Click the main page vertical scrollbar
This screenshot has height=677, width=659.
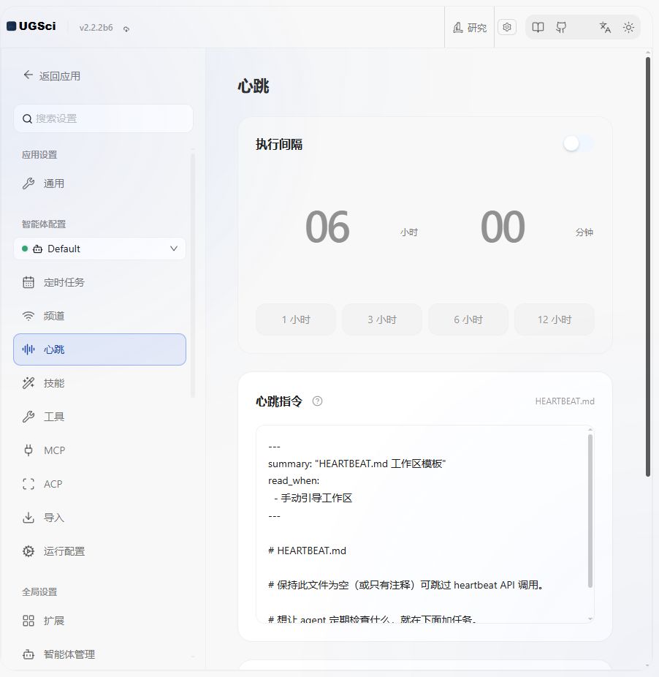pyautogui.click(x=647, y=267)
